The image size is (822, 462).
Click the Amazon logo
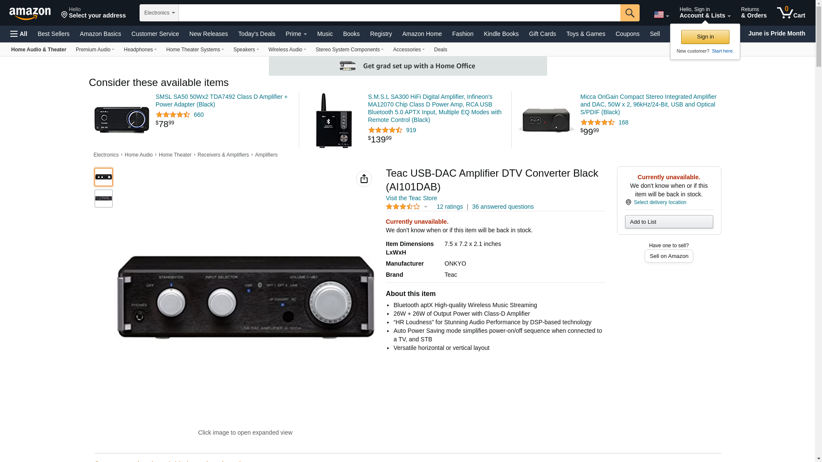click(x=30, y=13)
